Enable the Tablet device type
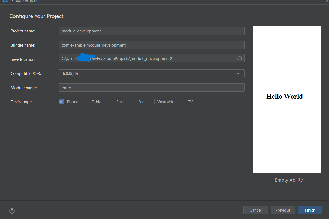This screenshot has height=219, width=329. (86, 102)
